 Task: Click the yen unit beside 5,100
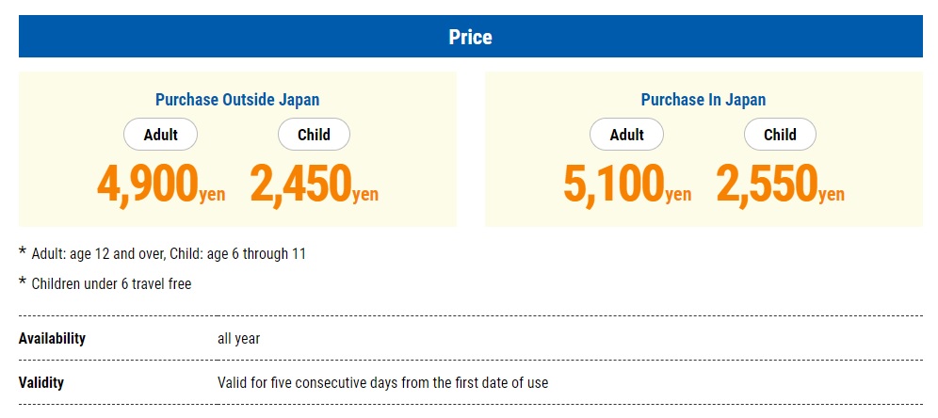pyautogui.click(x=678, y=195)
